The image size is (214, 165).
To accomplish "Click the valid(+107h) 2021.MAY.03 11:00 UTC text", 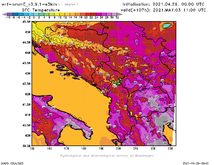I will (163, 10).
